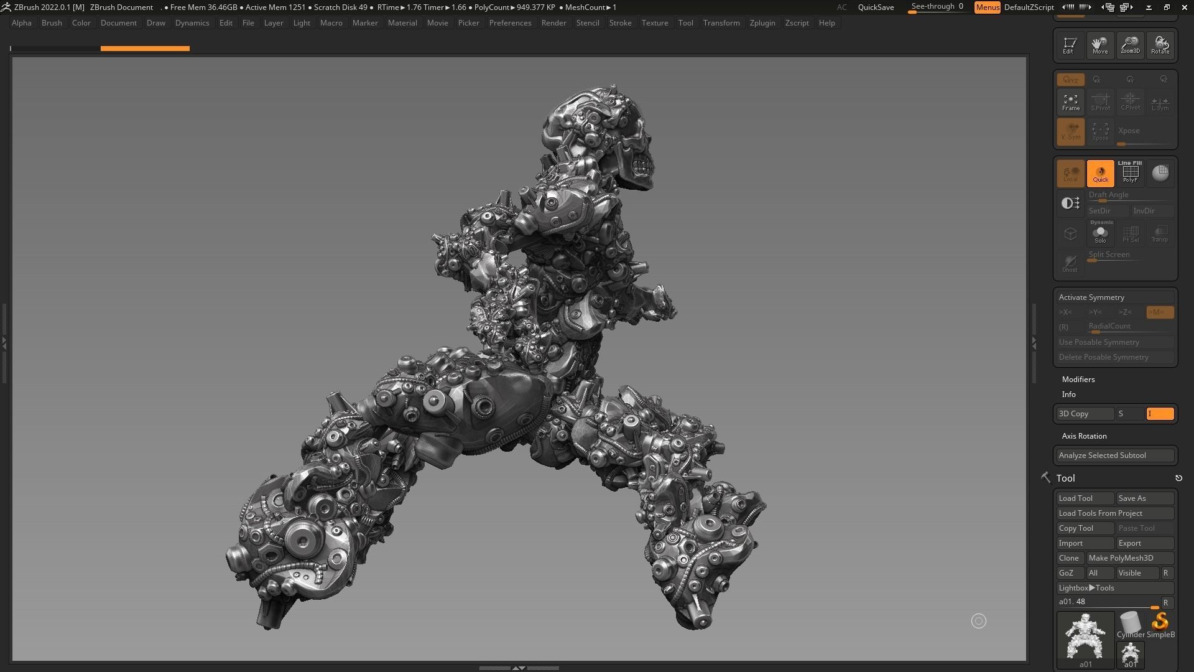Expand the Info section

[x=1068, y=394]
